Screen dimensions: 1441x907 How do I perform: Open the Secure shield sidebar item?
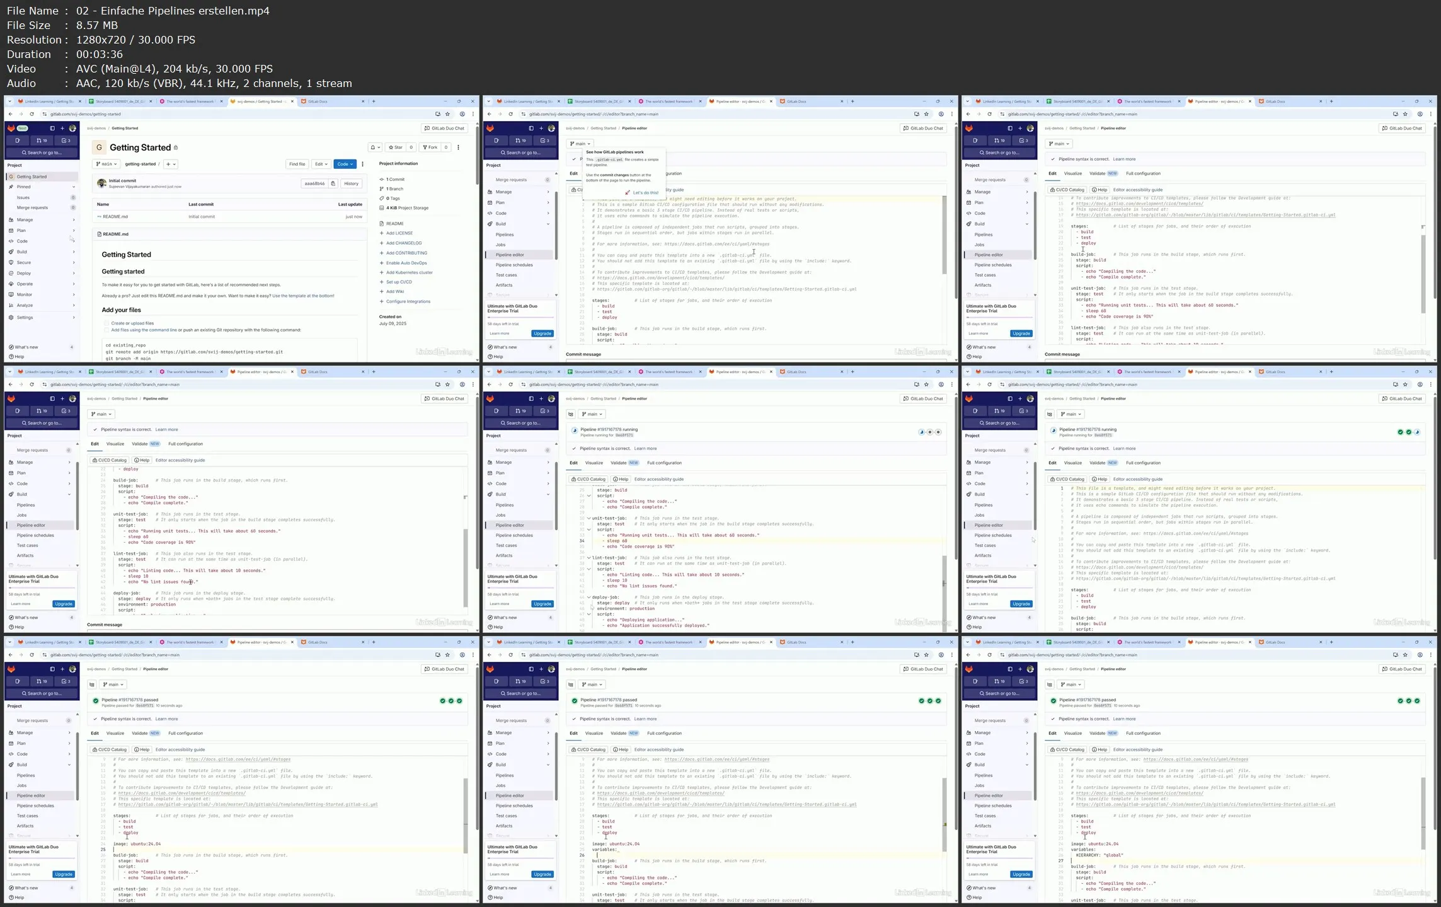click(23, 262)
